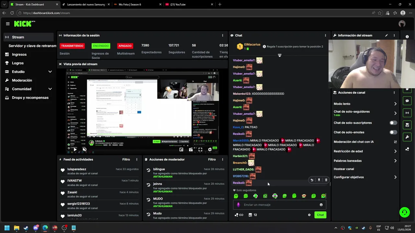Open the Logros page in the sidebar
The width and height of the screenshot is (415, 233).
click(x=29, y=63)
